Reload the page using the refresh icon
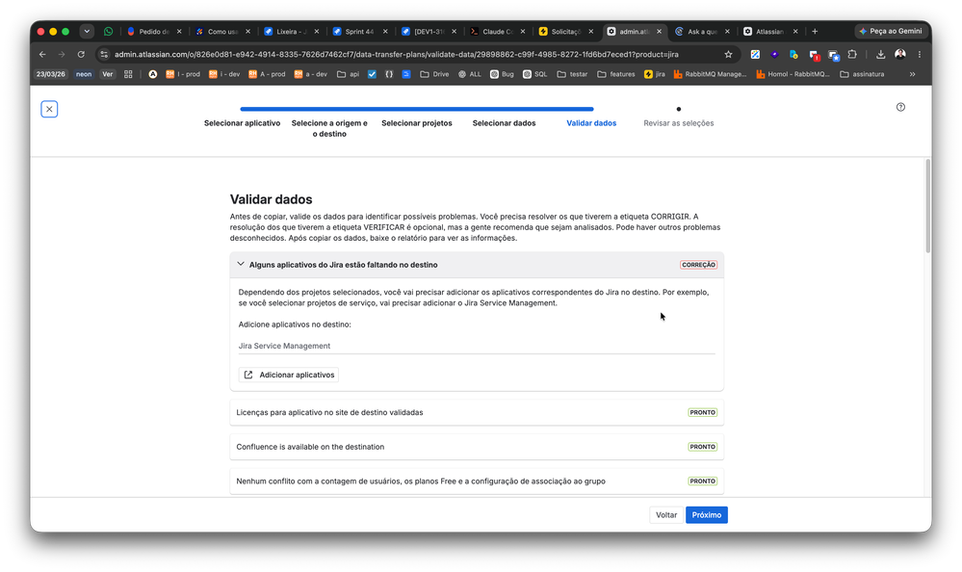The height and width of the screenshot is (572, 962). 81,55
